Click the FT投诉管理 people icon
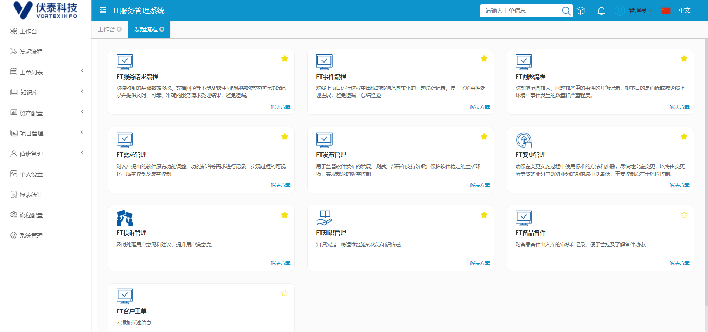708x332 pixels. coord(125,218)
